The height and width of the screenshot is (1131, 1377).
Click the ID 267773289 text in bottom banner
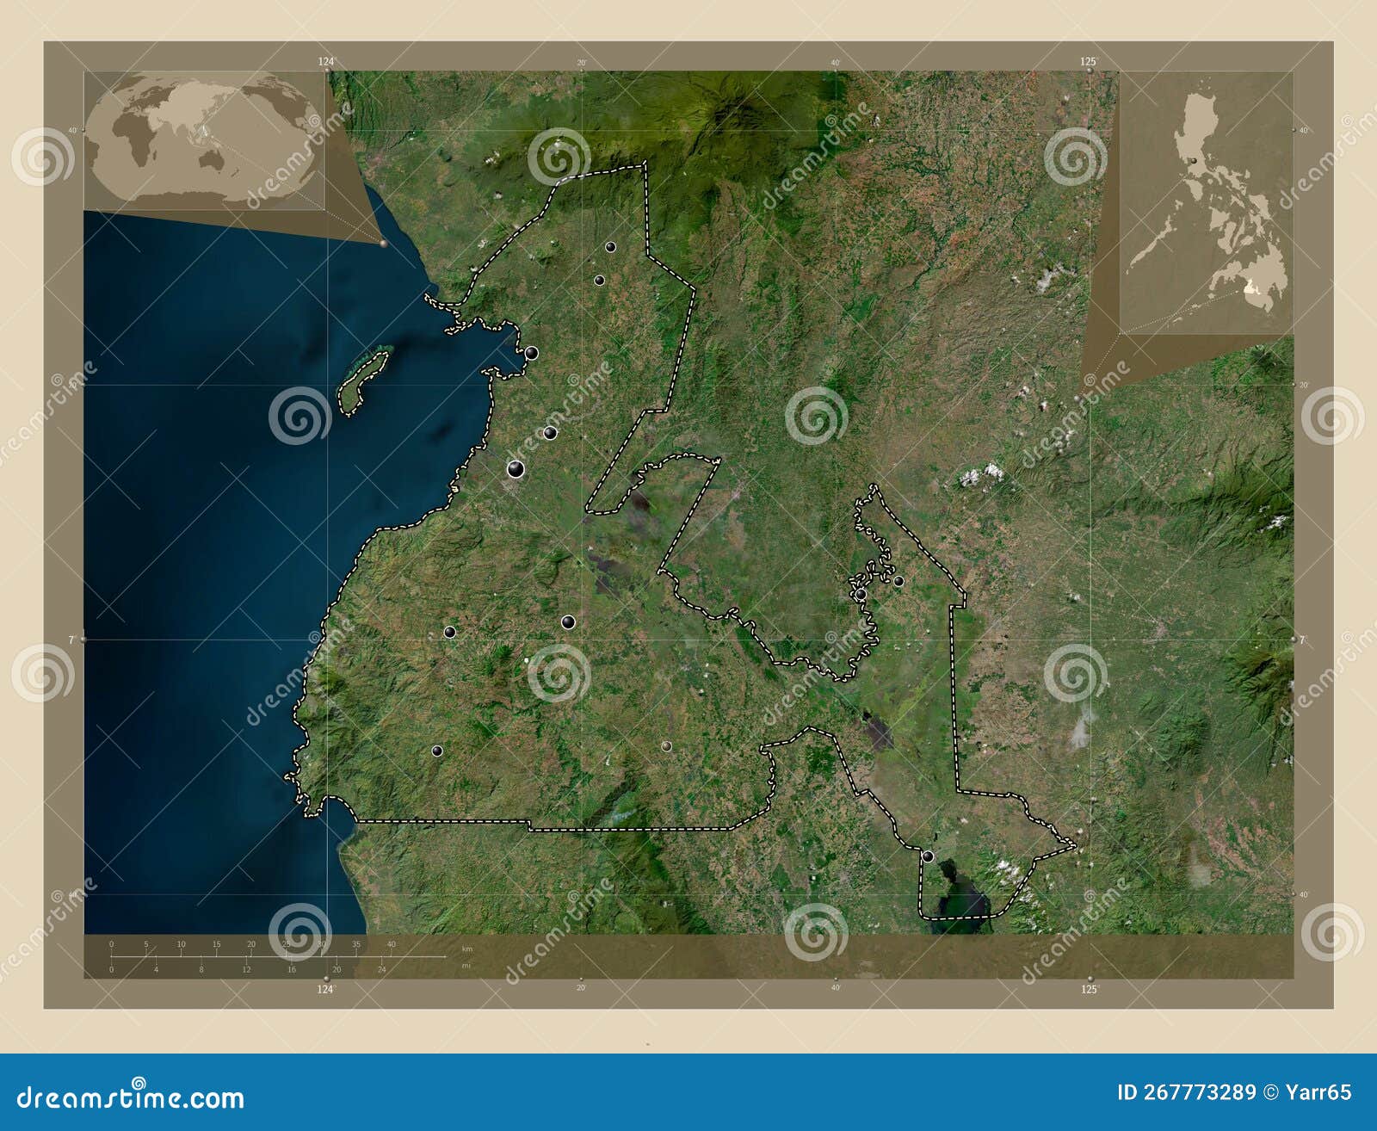coord(1186,1093)
